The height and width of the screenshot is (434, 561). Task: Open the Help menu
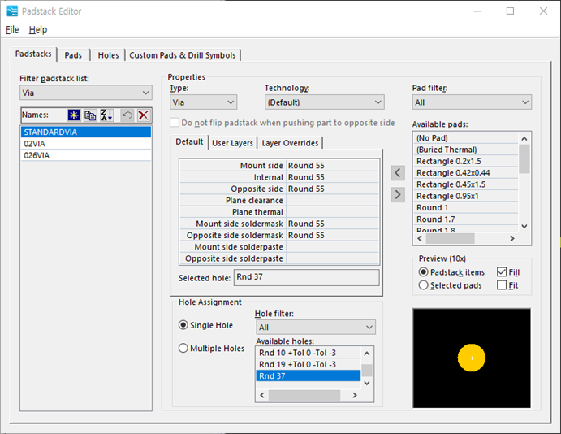pos(38,29)
